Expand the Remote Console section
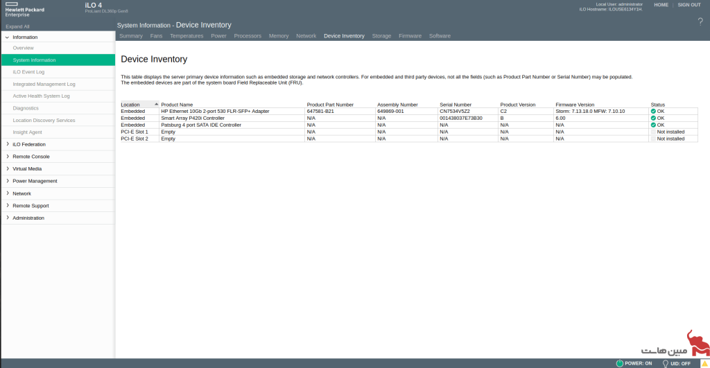 (8, 157)
